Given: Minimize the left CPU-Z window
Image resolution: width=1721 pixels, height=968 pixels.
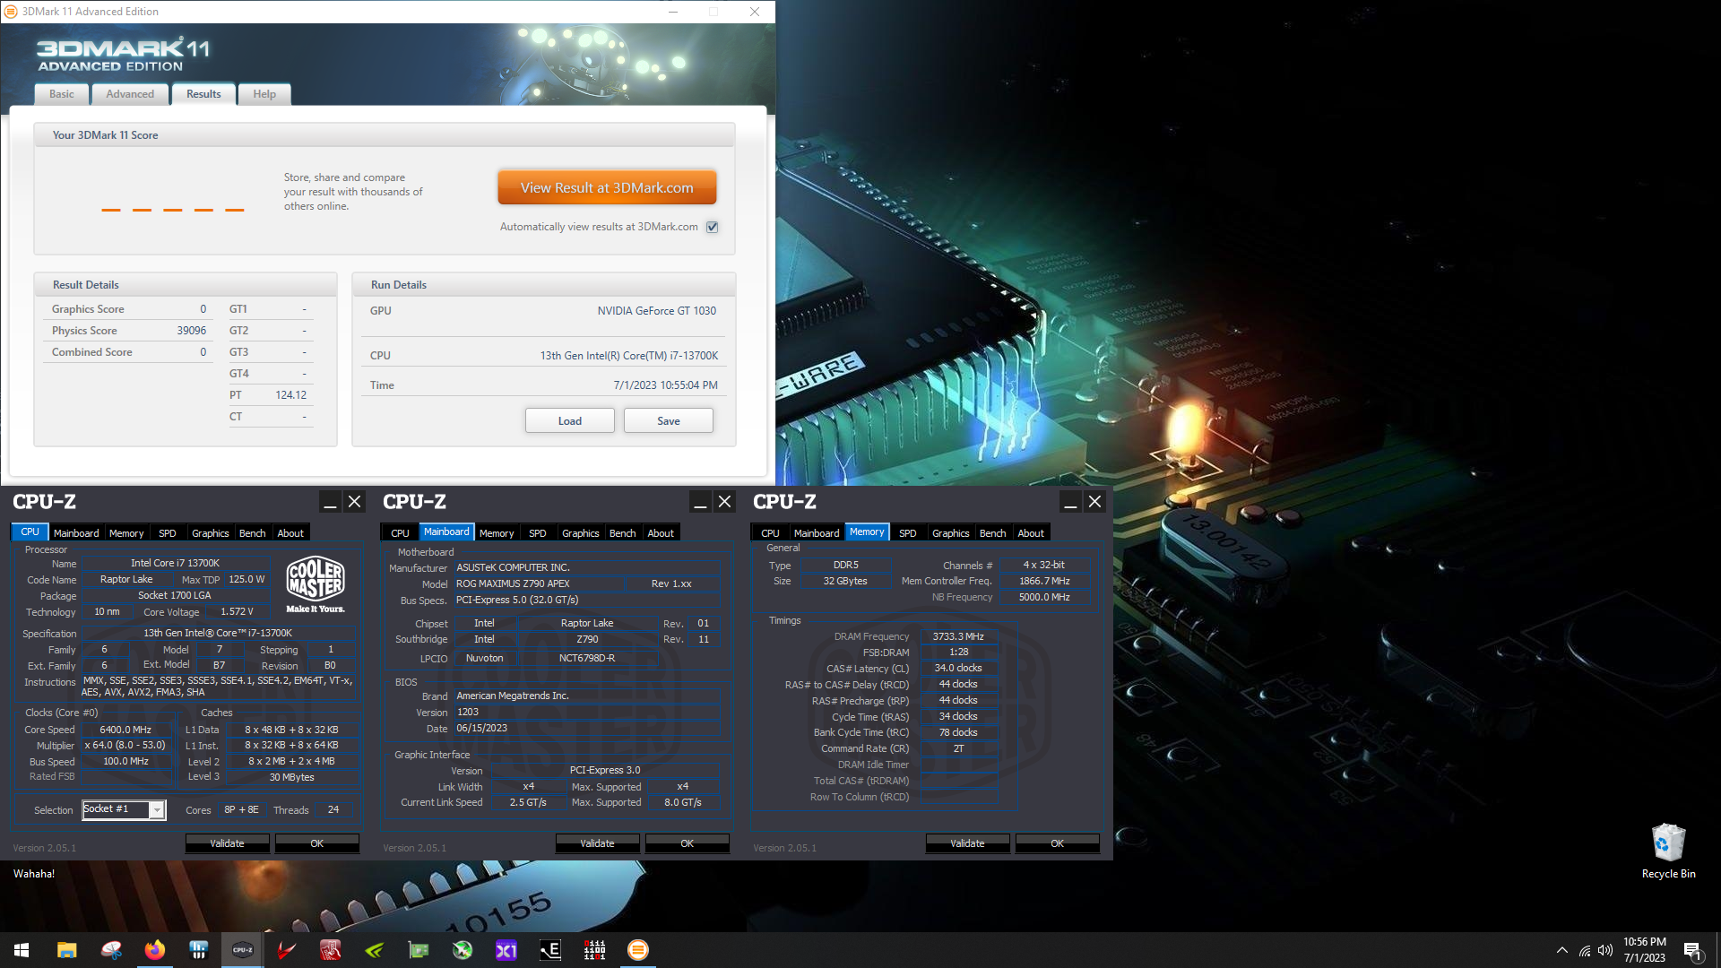Looking at the screenshot, I should (330, 502).
